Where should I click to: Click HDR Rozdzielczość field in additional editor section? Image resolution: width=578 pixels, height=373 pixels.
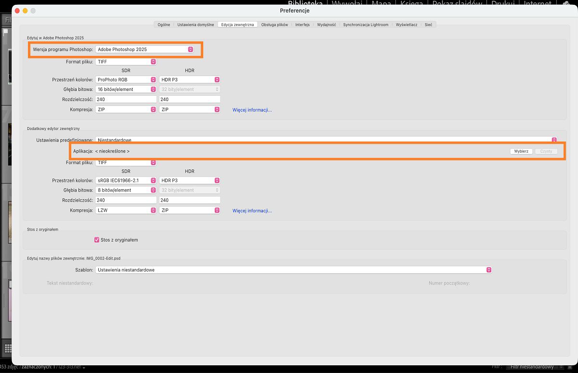(x=190, y=200)
